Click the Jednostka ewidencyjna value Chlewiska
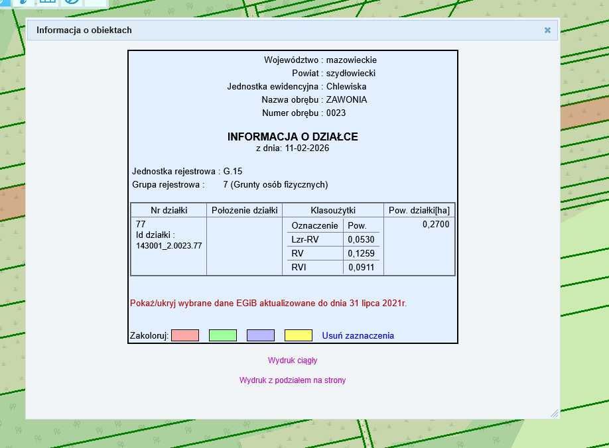 [346, 87]
